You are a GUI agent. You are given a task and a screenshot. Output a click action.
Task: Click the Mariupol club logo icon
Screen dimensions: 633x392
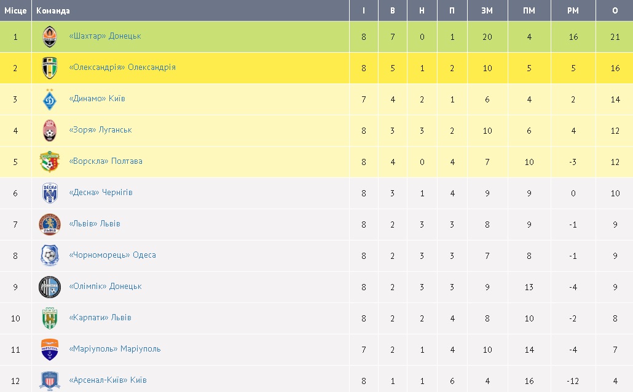click(50, 350)
